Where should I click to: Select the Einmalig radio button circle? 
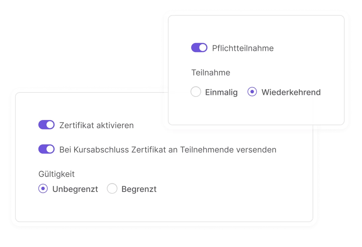[196, 92]
